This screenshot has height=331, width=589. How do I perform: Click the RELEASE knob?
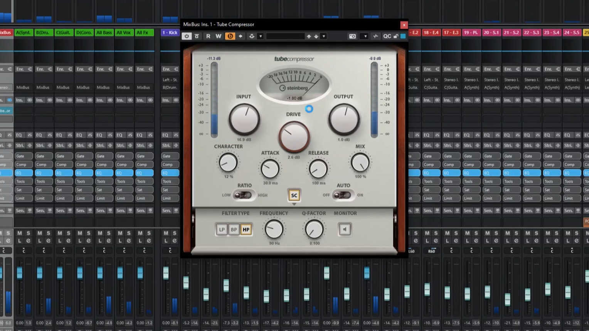tap(318, 169)
